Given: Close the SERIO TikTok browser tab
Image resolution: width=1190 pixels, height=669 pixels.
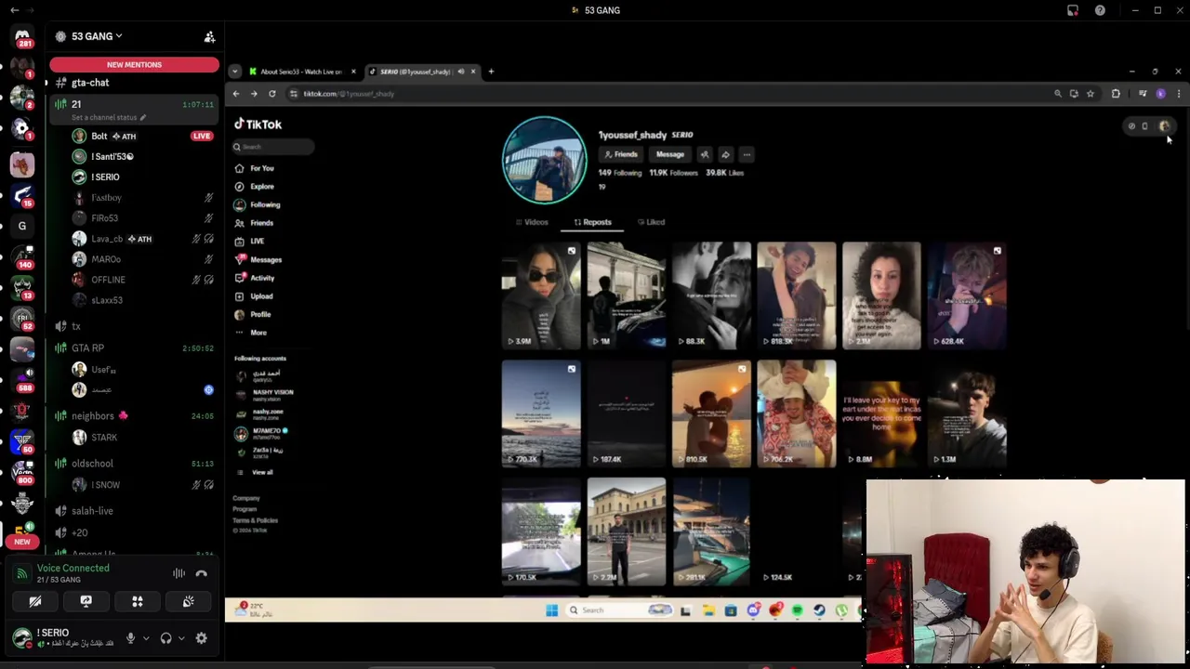Looking at the screenshot, I should tap(472, 72).
